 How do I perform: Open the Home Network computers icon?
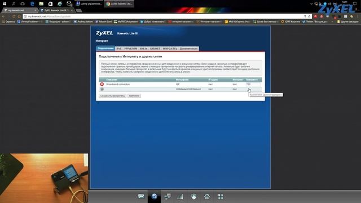click(x=168, y=196)
